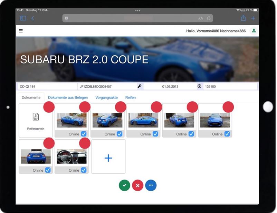This screenshot has width=277, height=213.
Task: Toggle Online checkbox under interior dashboard photo
Action: coord(84,170)
